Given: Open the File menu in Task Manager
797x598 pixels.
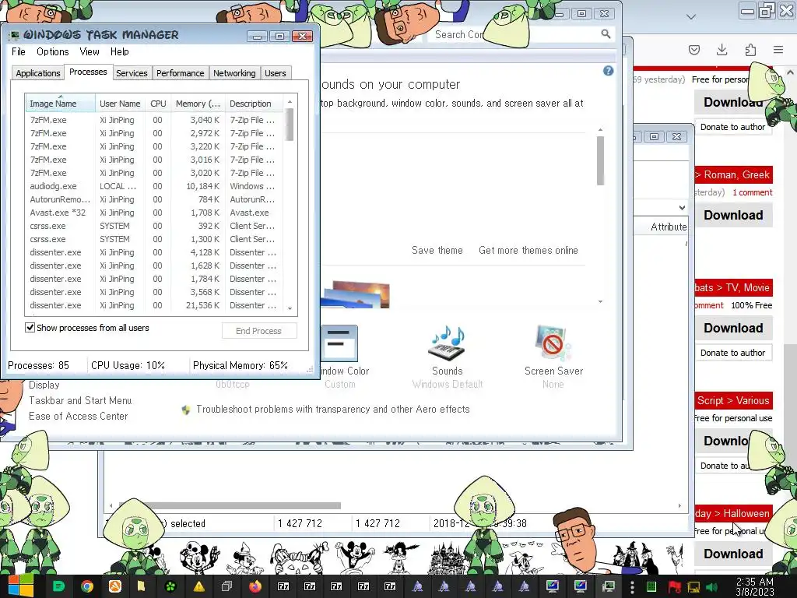Looking at the screenshot, I should pos(19,51).
